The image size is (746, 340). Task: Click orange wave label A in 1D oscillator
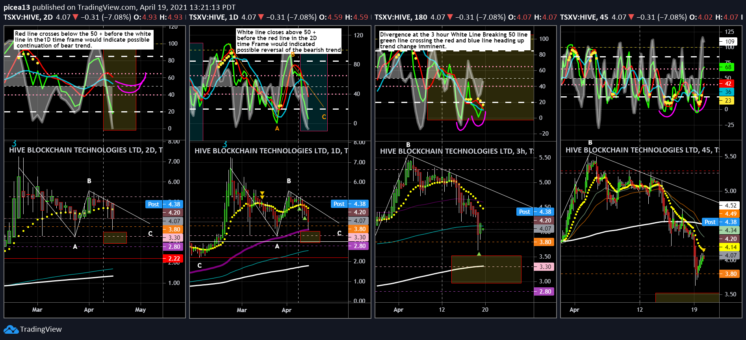click(x=277, y=129)
